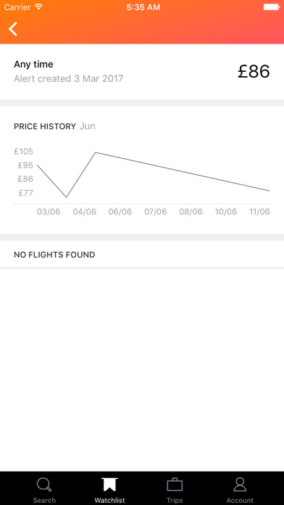Tap the £86 current price
284x505 pixels.
coord(254,72)
